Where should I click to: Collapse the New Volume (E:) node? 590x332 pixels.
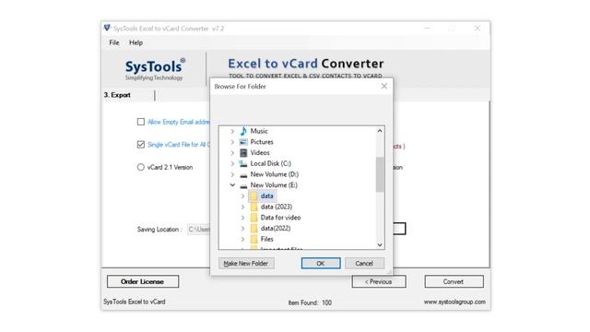[x=232, y=185]
